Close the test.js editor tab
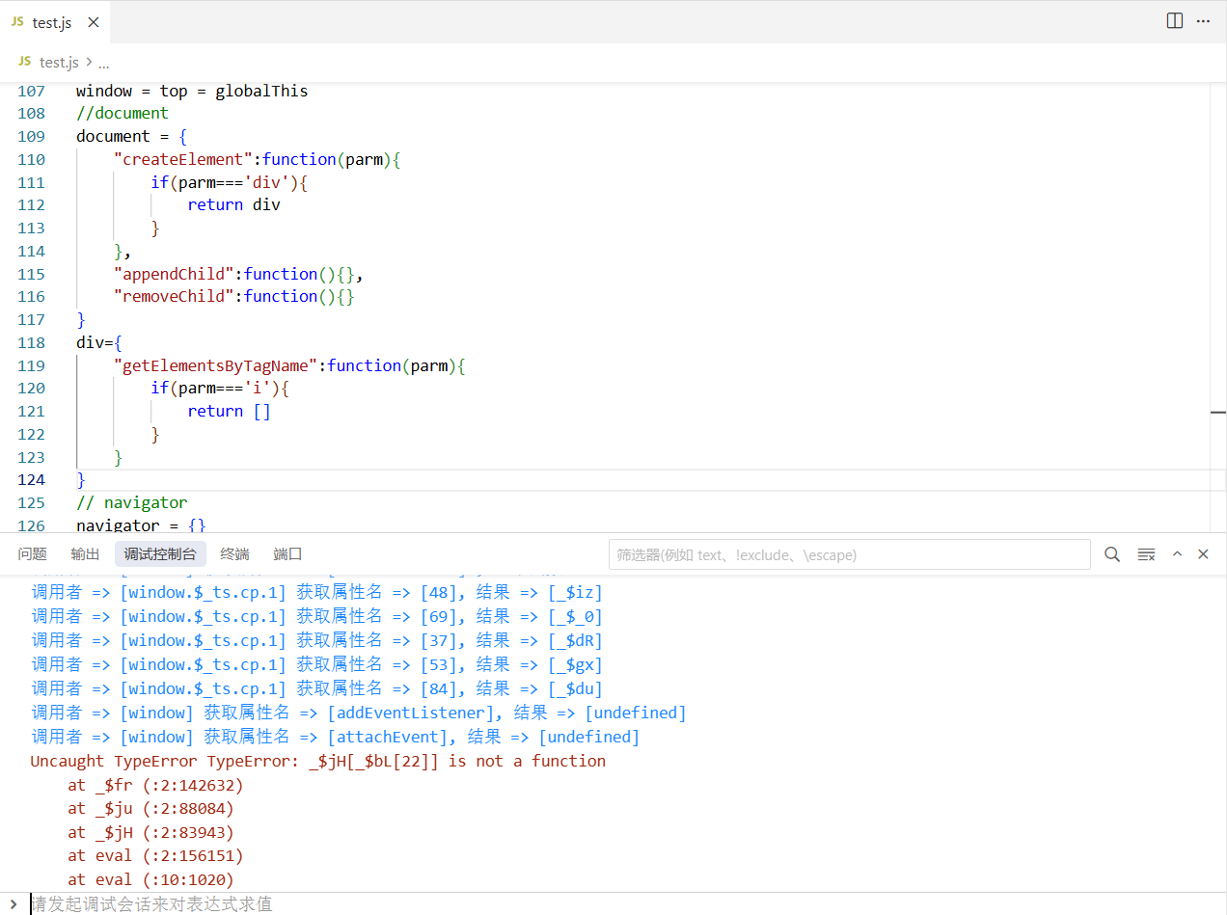The height and width of the screenshot is (915, 1227). 92,22
